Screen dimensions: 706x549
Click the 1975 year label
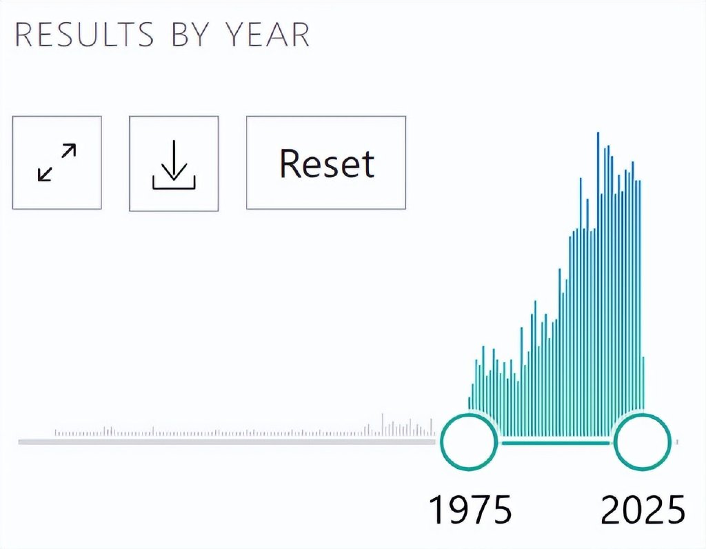470,511
